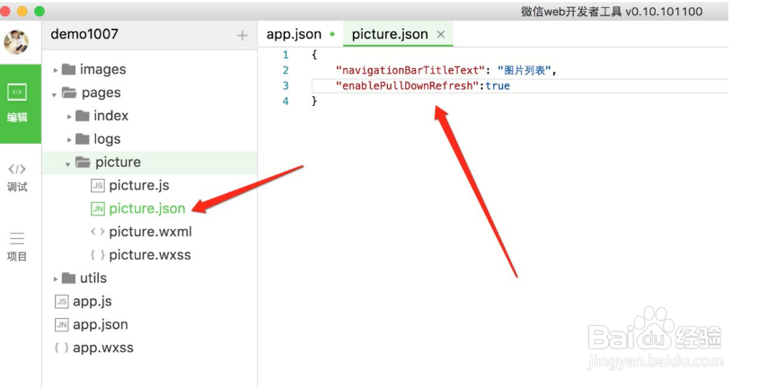Click line number 2 in gutter
The image size is (767, 388).
(x=286, y=70)
